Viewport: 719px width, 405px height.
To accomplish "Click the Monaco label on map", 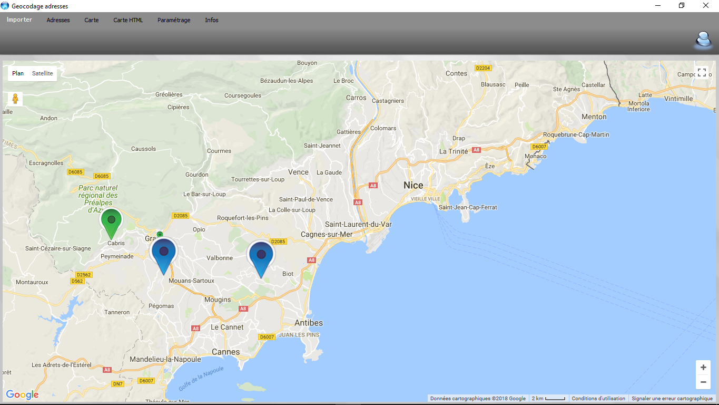I will pyautogui.click(x=536, y=156).
